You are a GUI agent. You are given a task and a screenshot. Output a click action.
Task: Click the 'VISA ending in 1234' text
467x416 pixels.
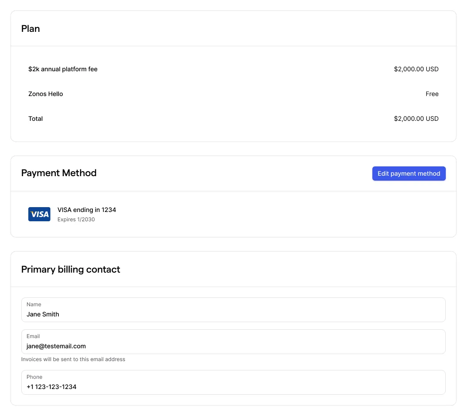[87, 210]
